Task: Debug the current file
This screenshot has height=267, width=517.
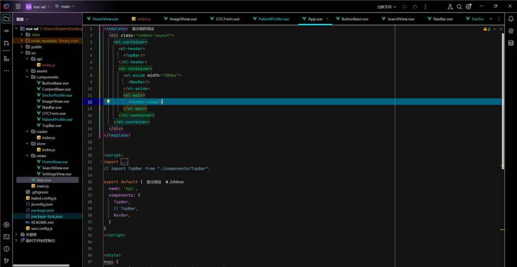Action: 415,7
